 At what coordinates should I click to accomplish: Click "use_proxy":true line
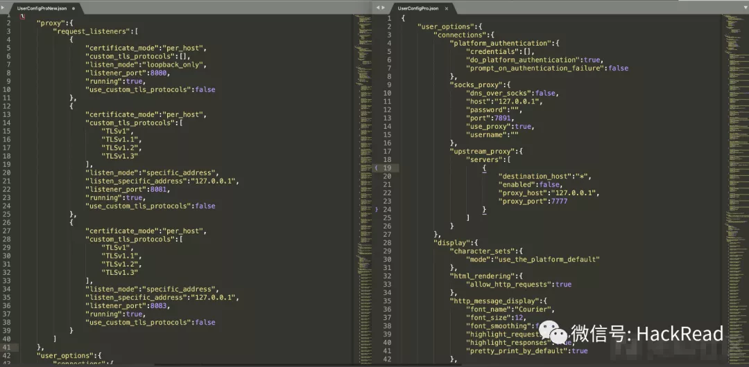499,127
